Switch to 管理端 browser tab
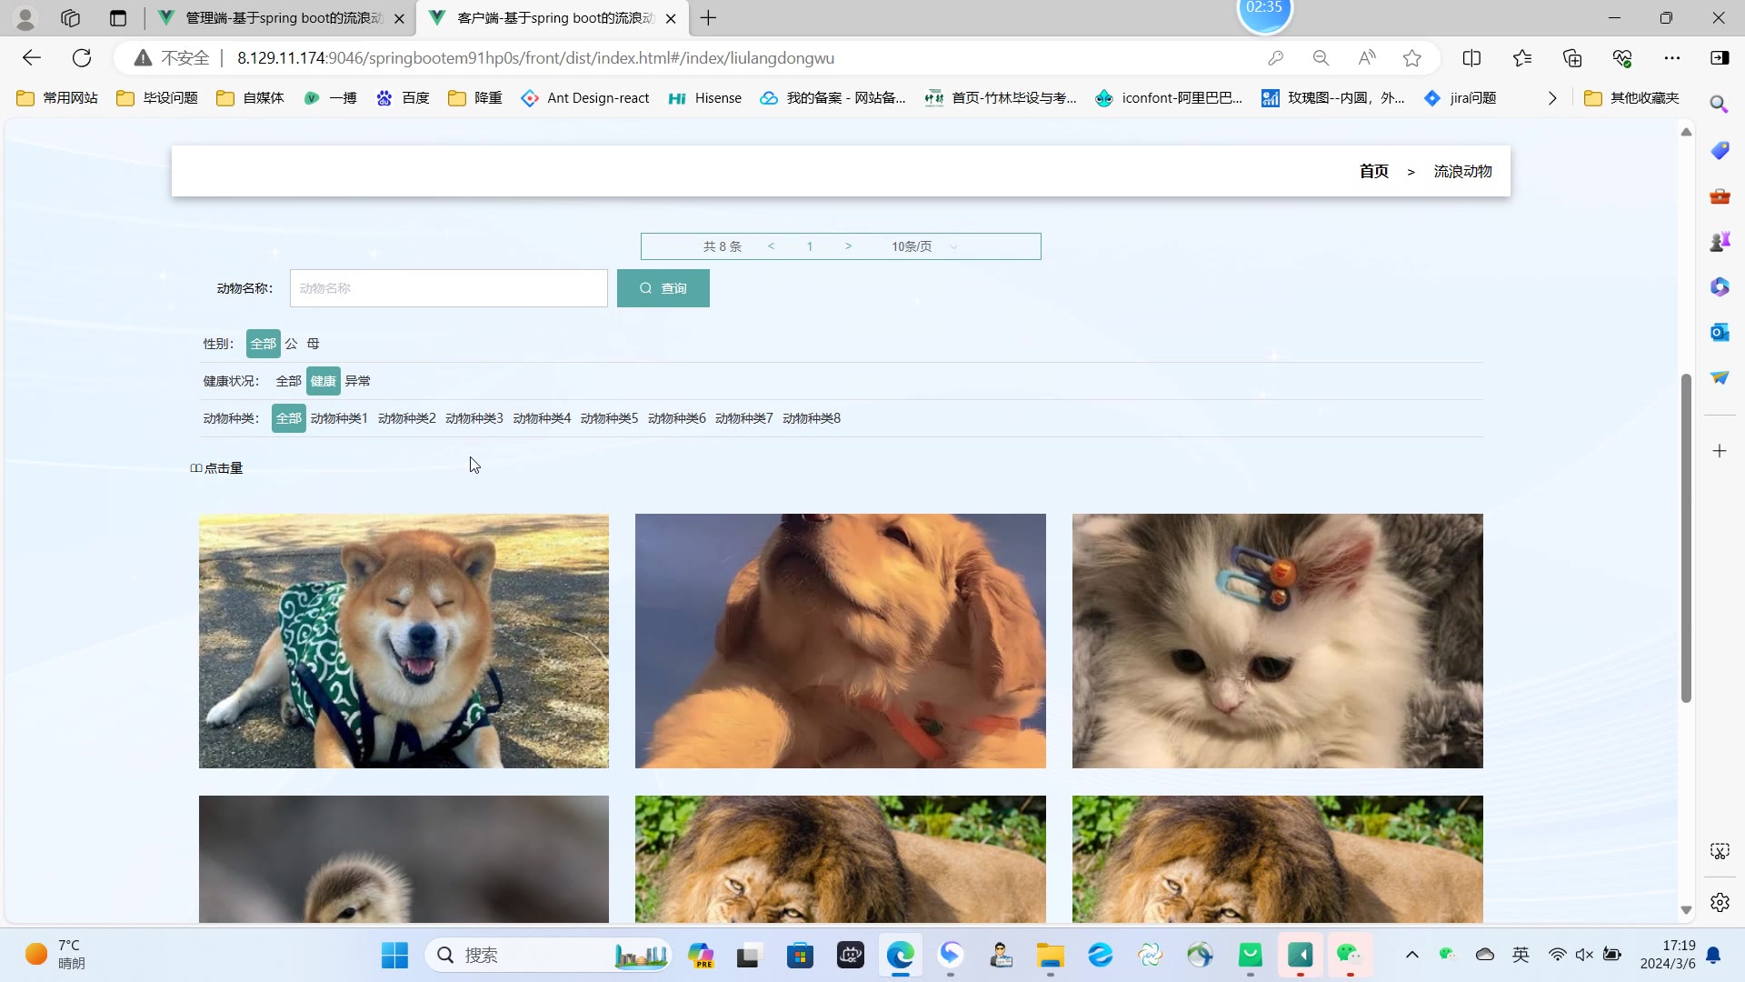 pos(282,18)
